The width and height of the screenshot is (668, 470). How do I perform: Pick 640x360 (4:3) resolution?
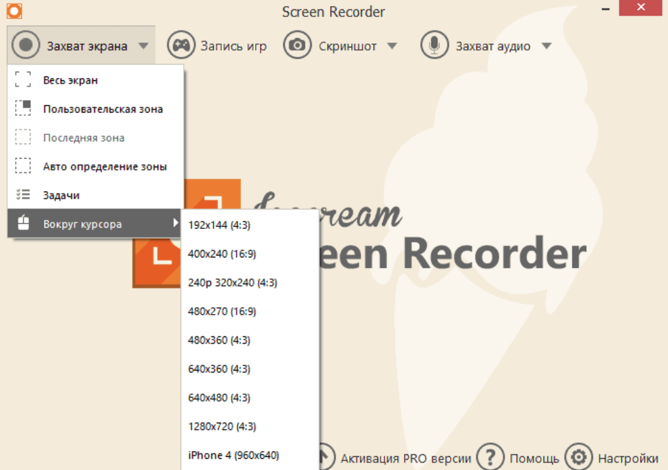click(250, 369)
